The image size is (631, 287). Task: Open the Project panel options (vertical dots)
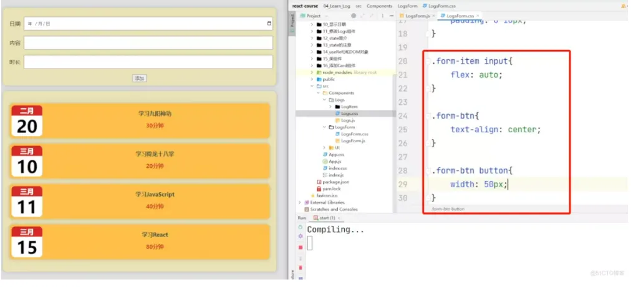383,16
